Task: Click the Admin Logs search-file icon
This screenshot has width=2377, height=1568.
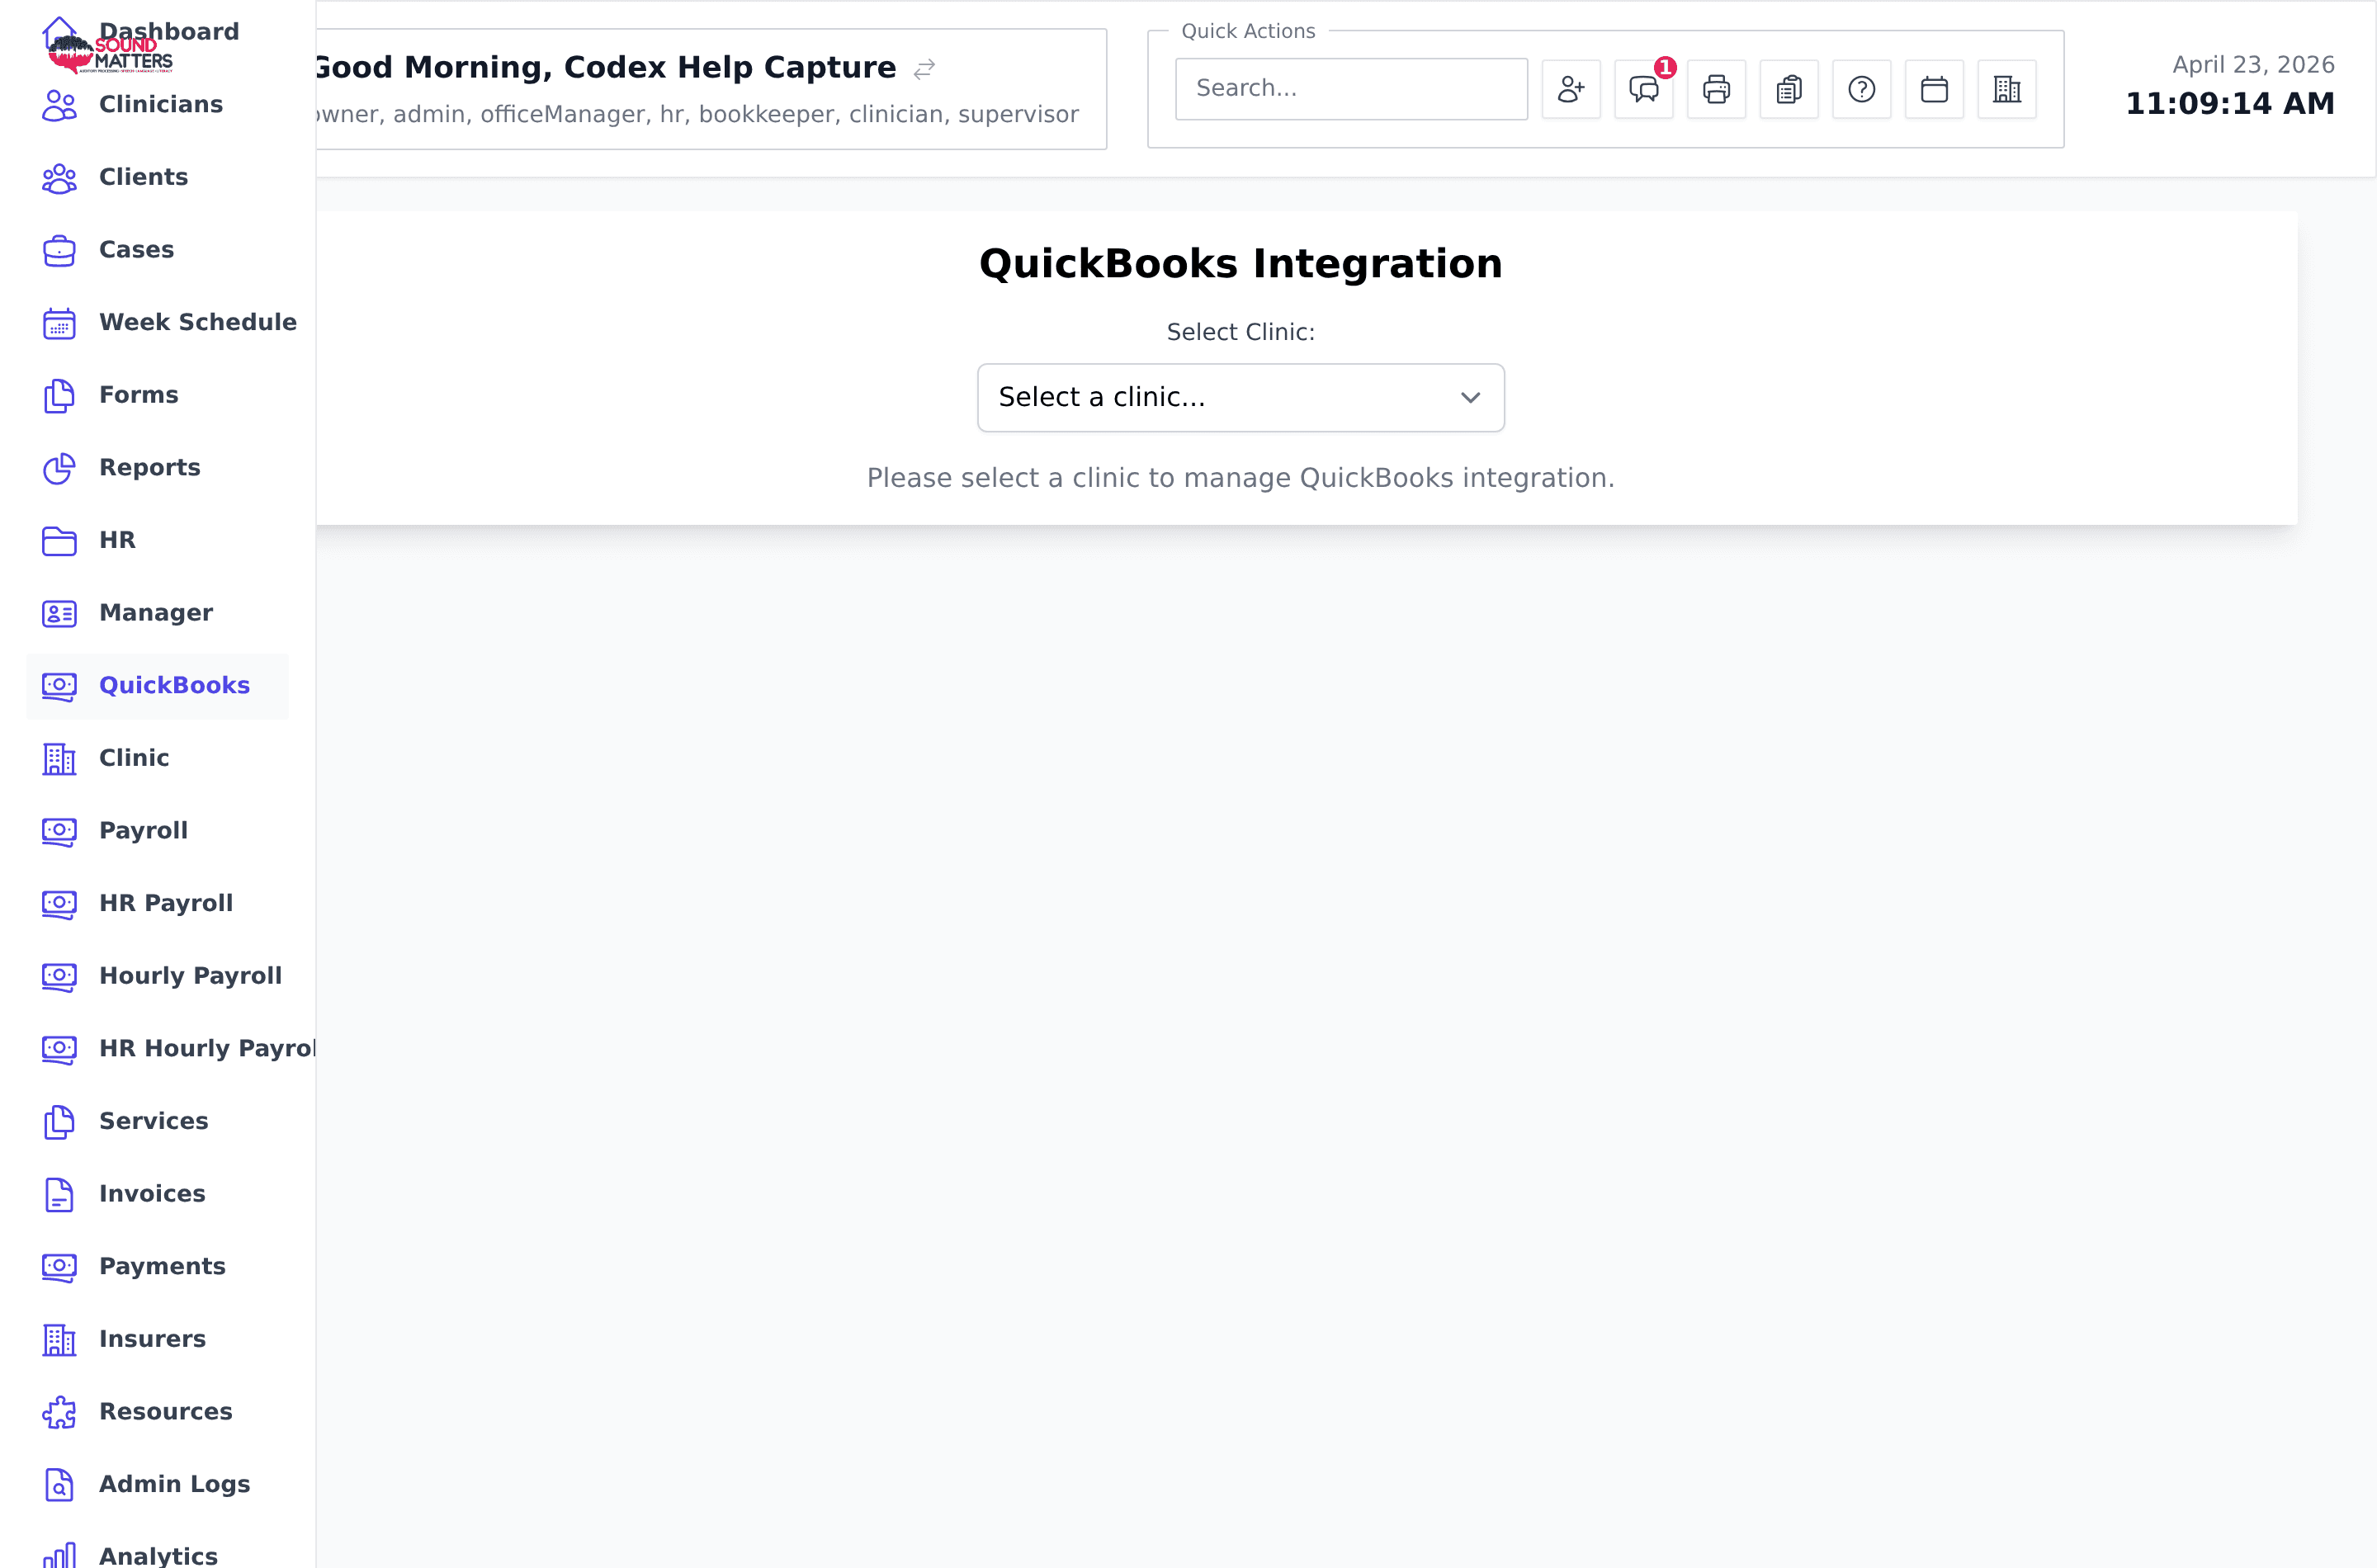Action: (59, 1485)
